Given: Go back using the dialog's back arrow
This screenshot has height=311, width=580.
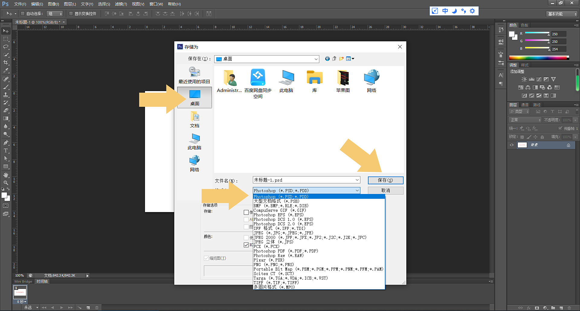Looking at the screenshot, I should [x=327, y=59].
